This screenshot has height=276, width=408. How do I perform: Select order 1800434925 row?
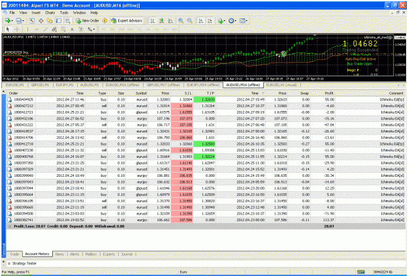click(206, 99)
